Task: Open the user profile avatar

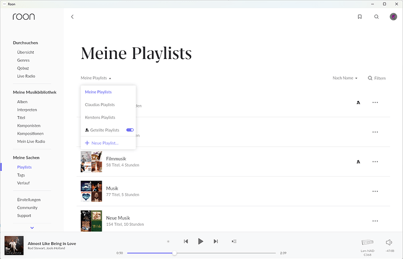Action: pyautogui.click(x=393, y=17)
